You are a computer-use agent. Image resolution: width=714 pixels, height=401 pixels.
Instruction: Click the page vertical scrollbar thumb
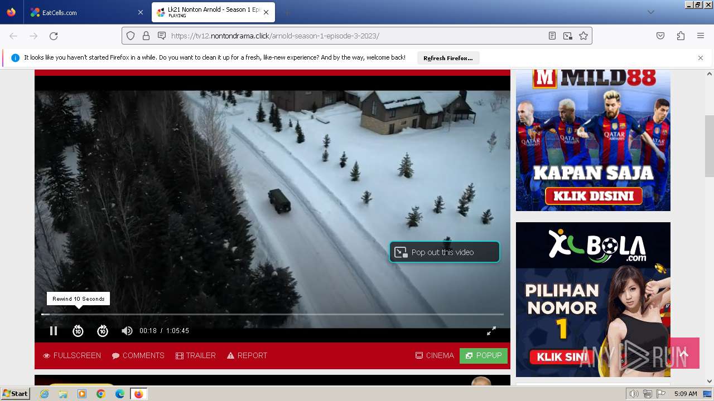tap(710, 146)
